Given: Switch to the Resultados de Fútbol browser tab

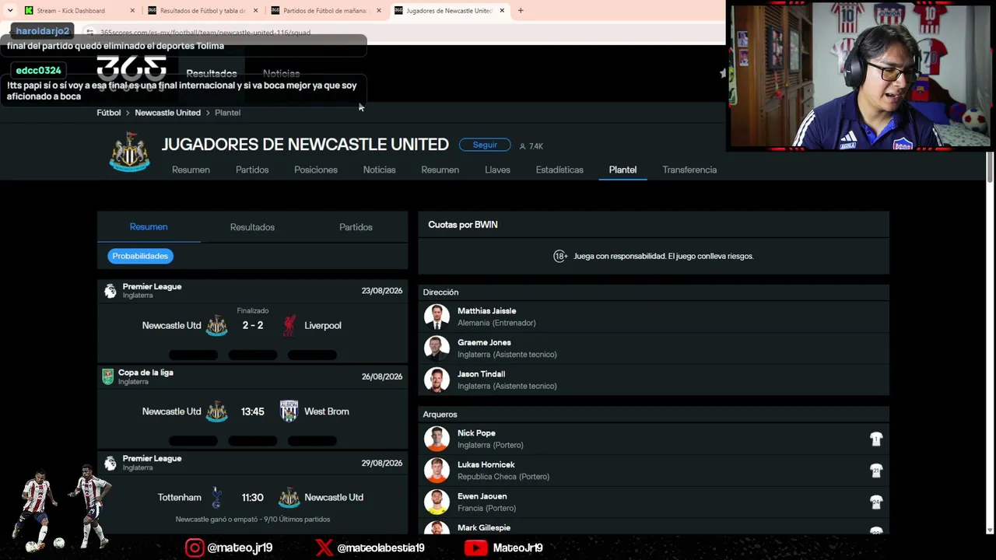Looking at the screenshot, I should pos(202,11).
